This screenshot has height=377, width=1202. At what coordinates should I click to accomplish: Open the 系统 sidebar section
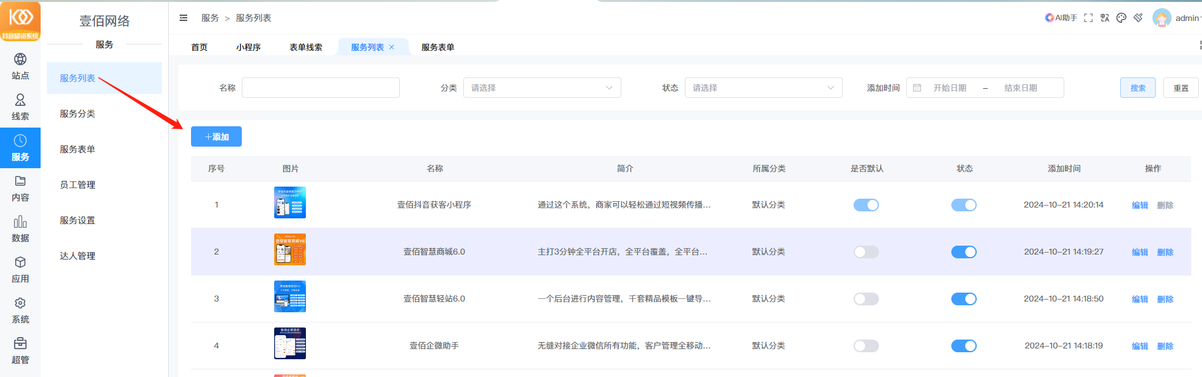pyautogui.click(x=20, y=310)
